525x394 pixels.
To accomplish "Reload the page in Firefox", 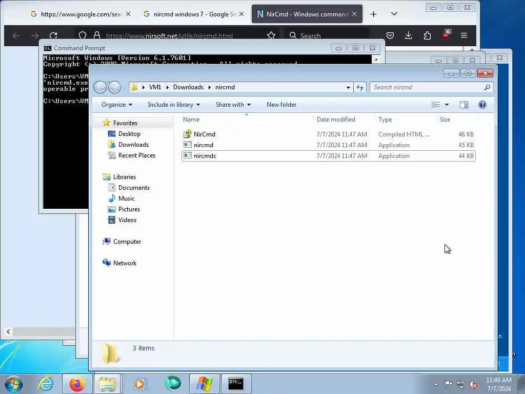I will 53,35.
